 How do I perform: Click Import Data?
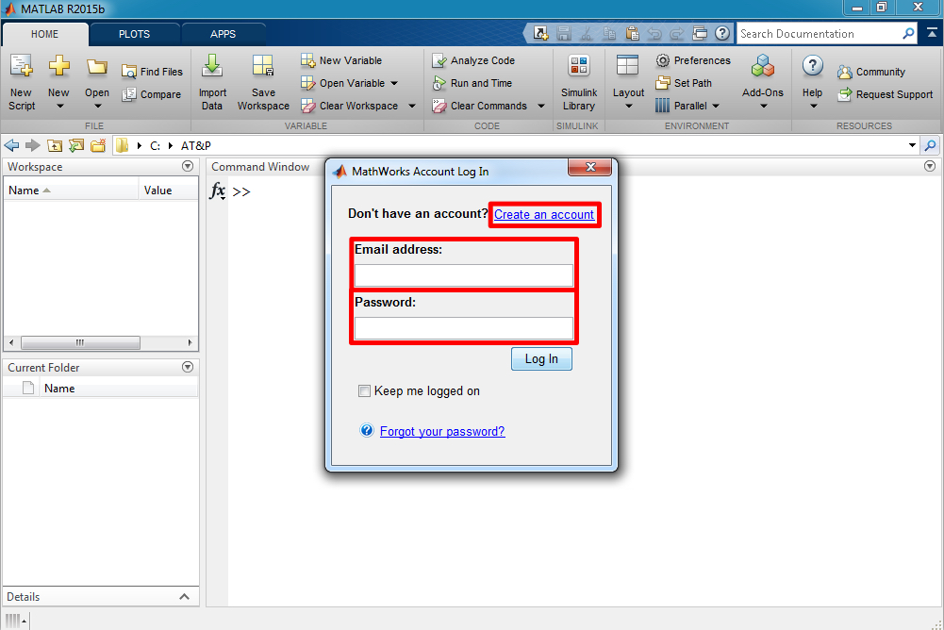point(212,83)
